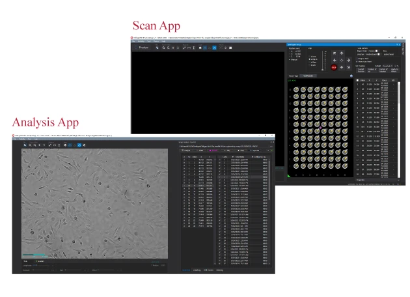Click the Current Position button in Scan App
This screenshot has width=410, height=297.
(361, 70)
